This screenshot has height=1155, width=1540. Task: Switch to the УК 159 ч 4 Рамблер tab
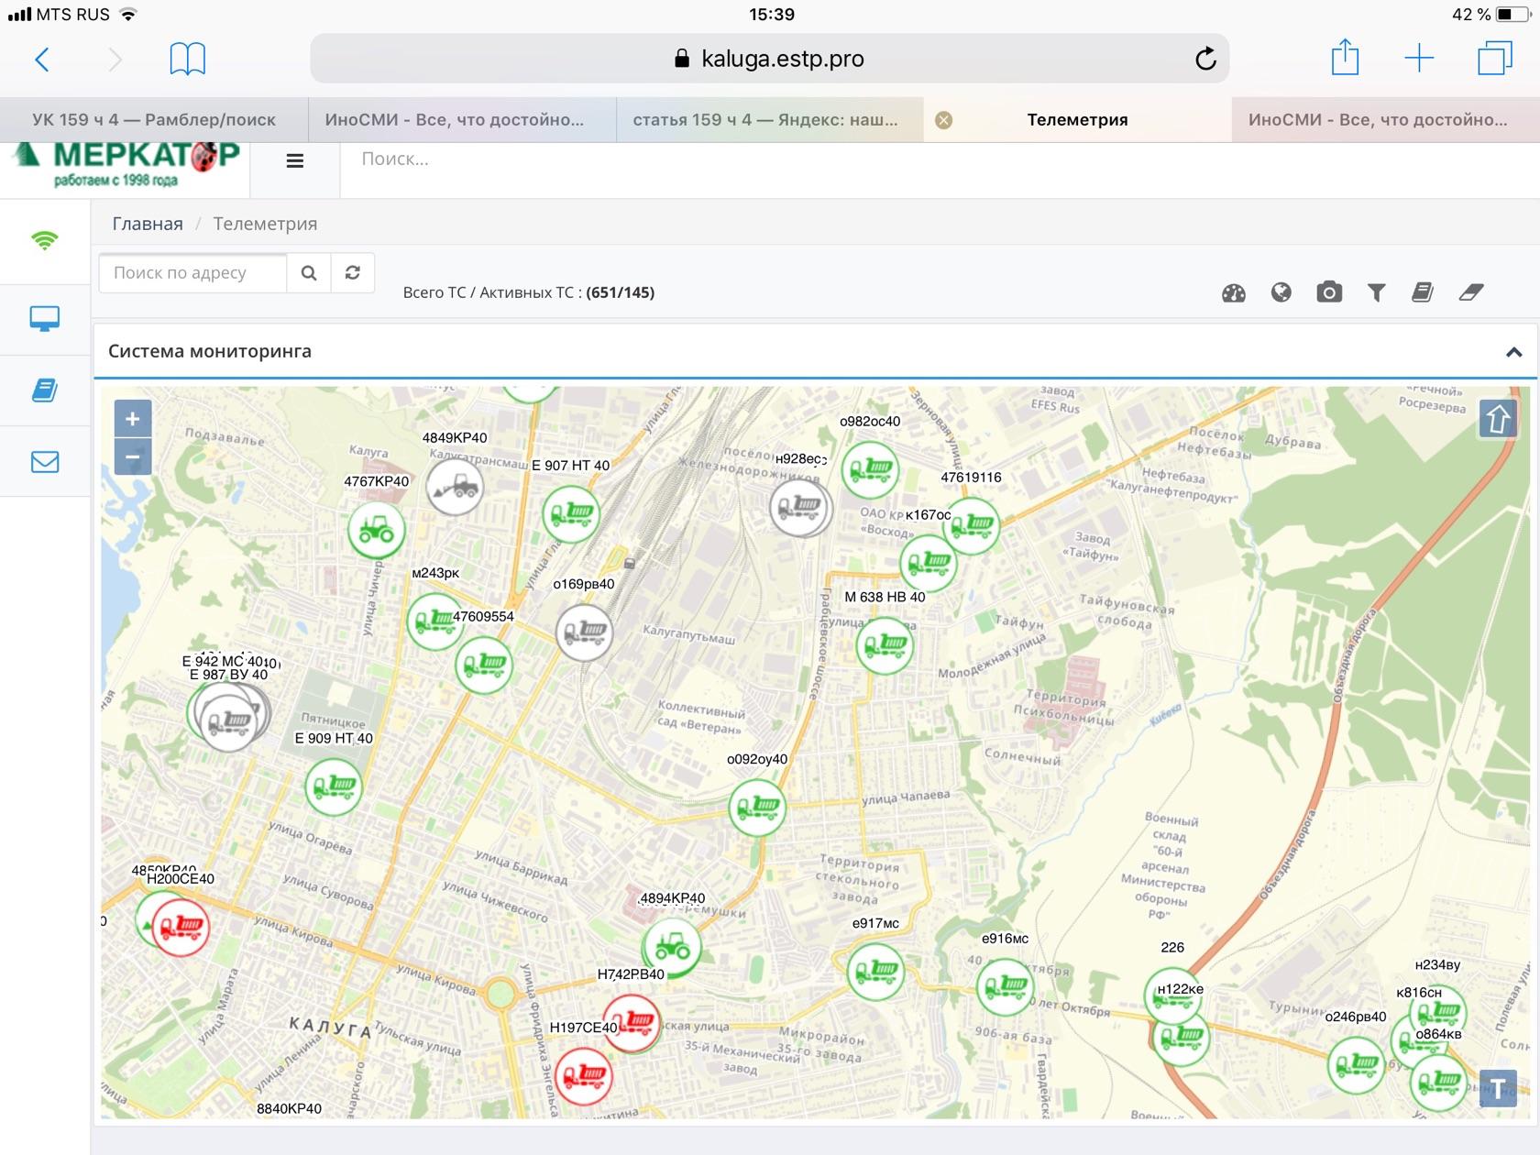[x=153, y=120]
